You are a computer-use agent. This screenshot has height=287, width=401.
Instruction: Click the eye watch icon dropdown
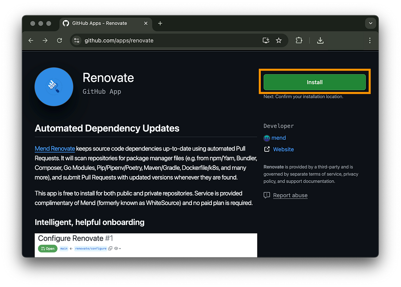coord(117,248)
